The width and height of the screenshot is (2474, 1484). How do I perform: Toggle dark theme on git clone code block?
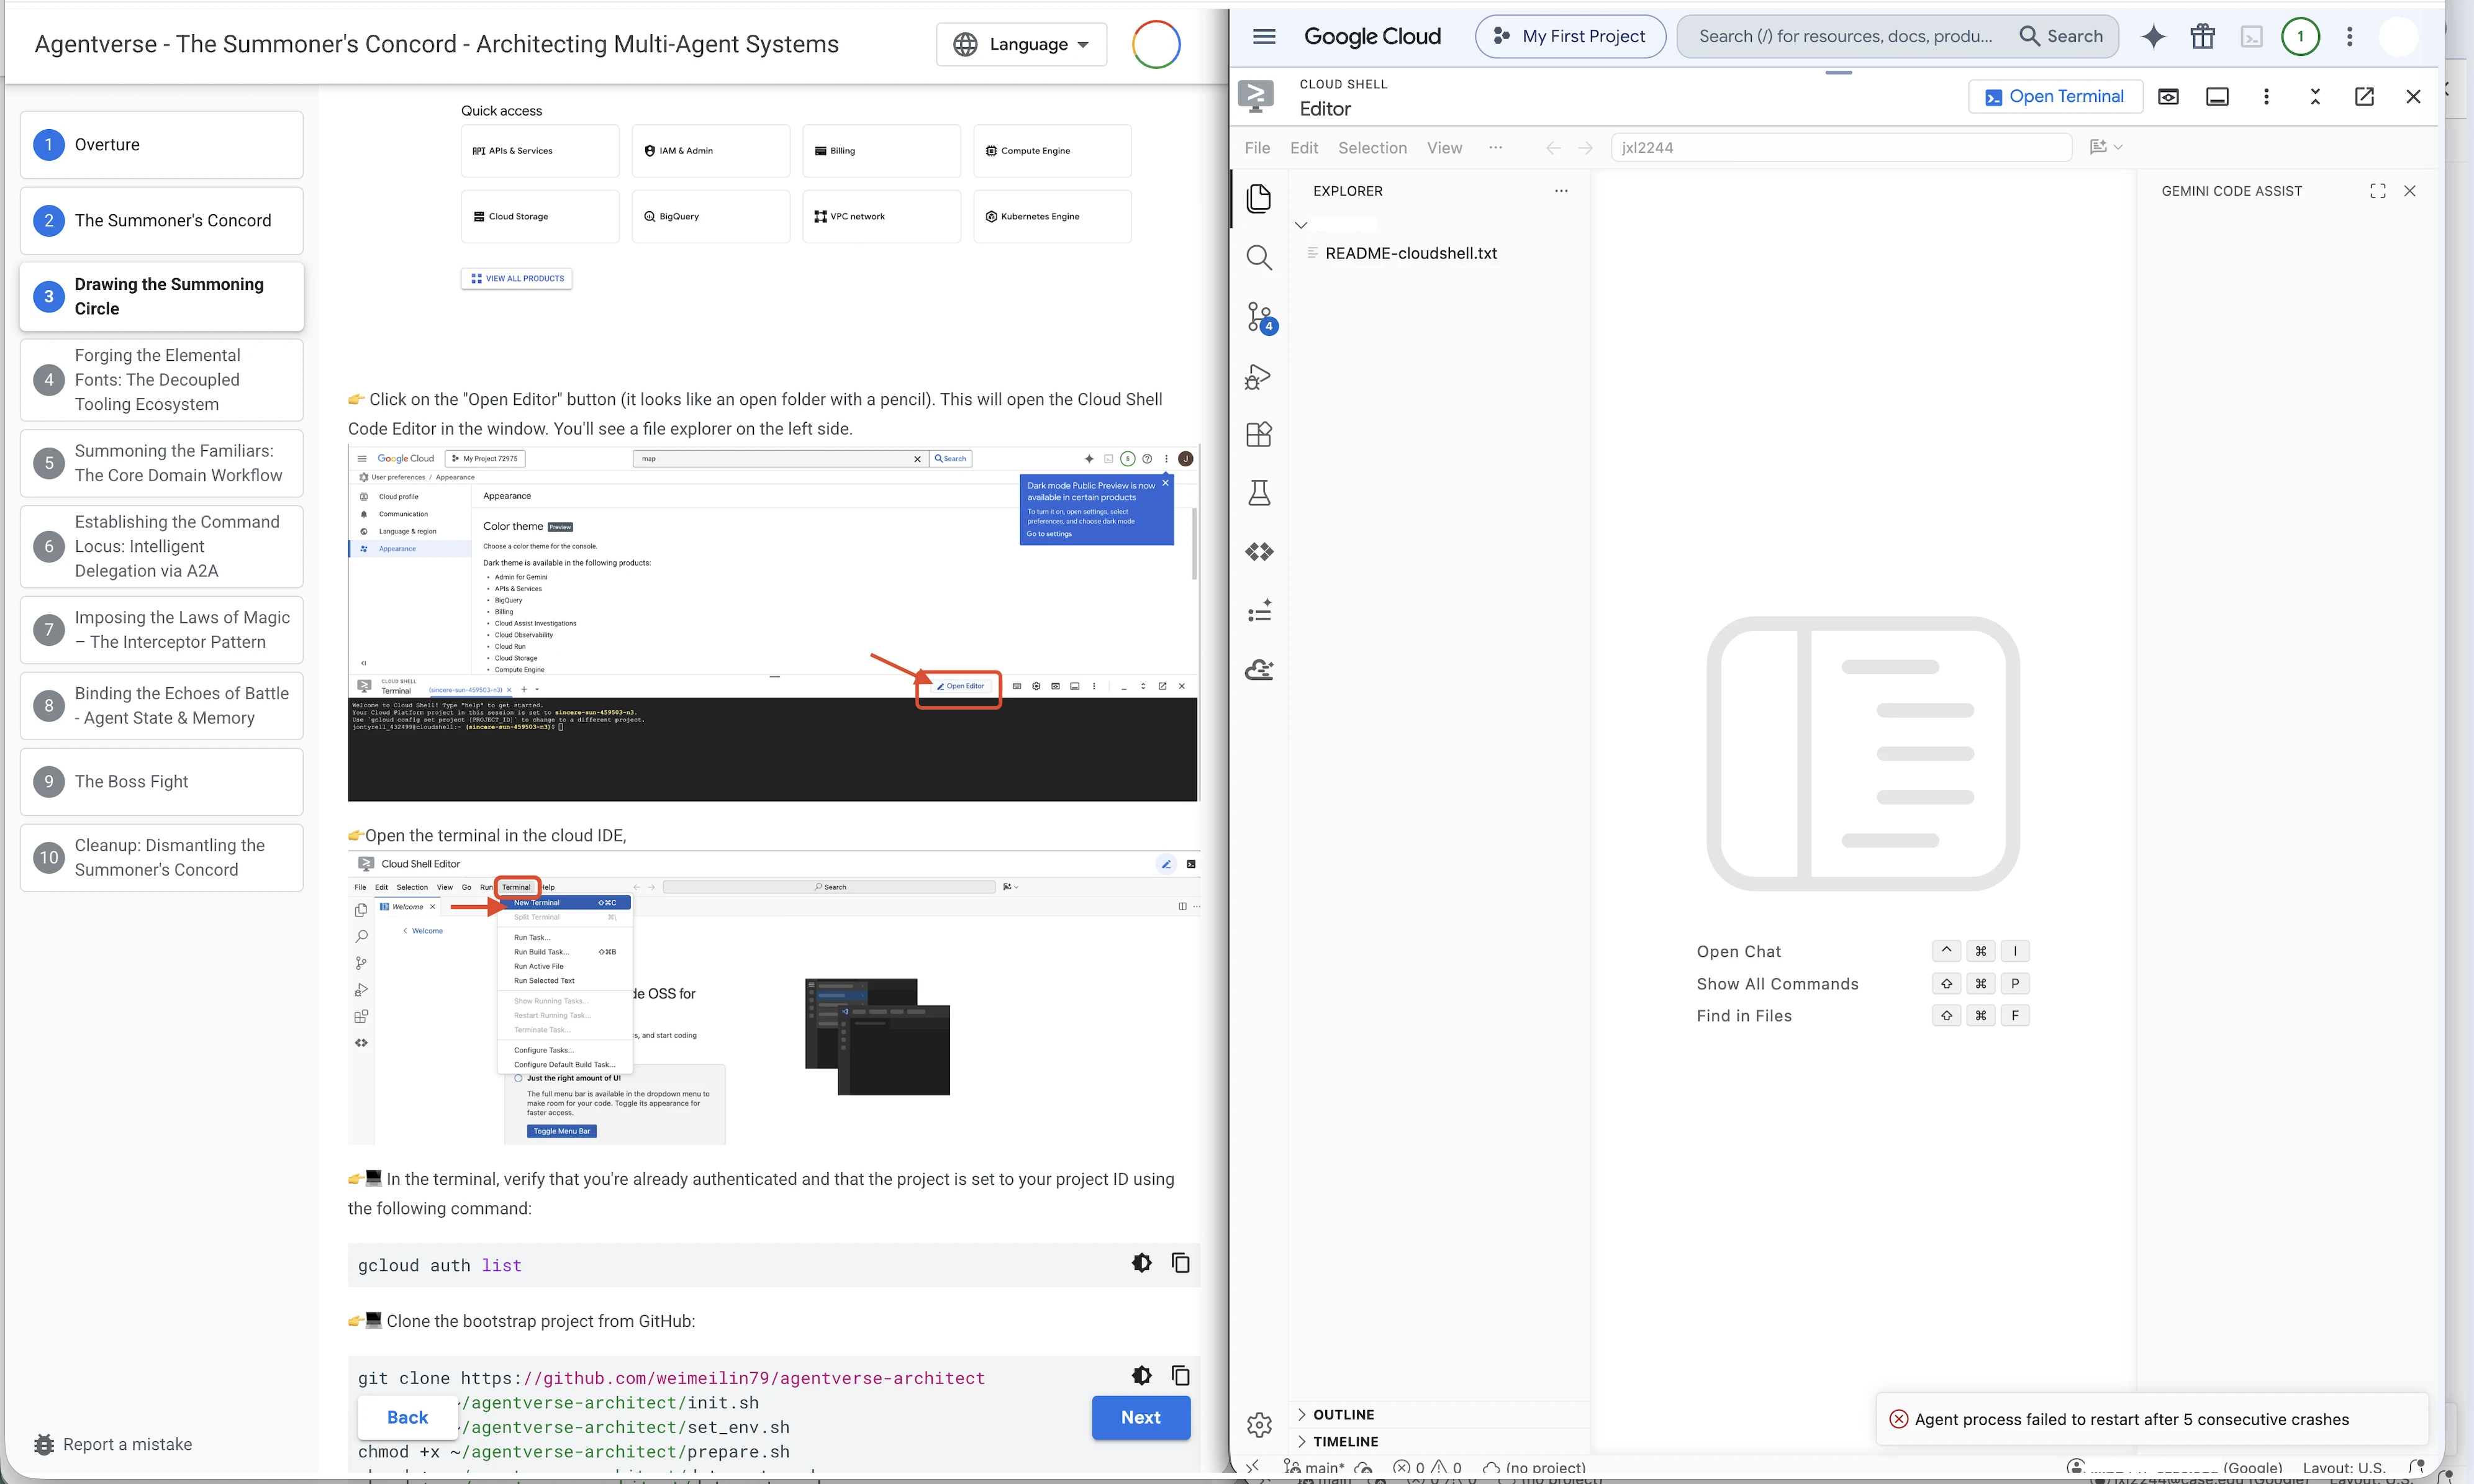(x=1141, y=1375)
